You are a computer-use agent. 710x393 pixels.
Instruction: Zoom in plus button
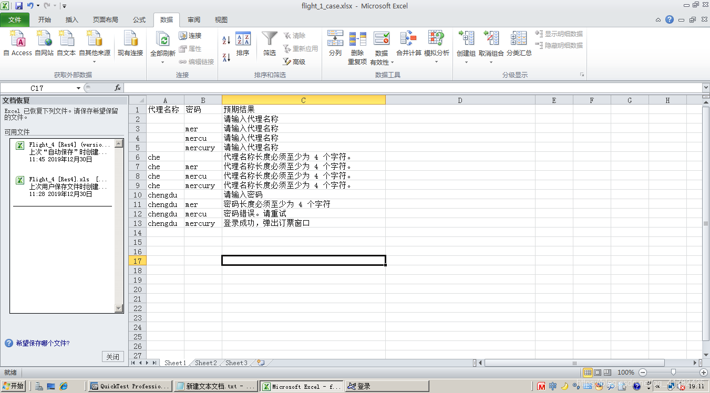703,373
